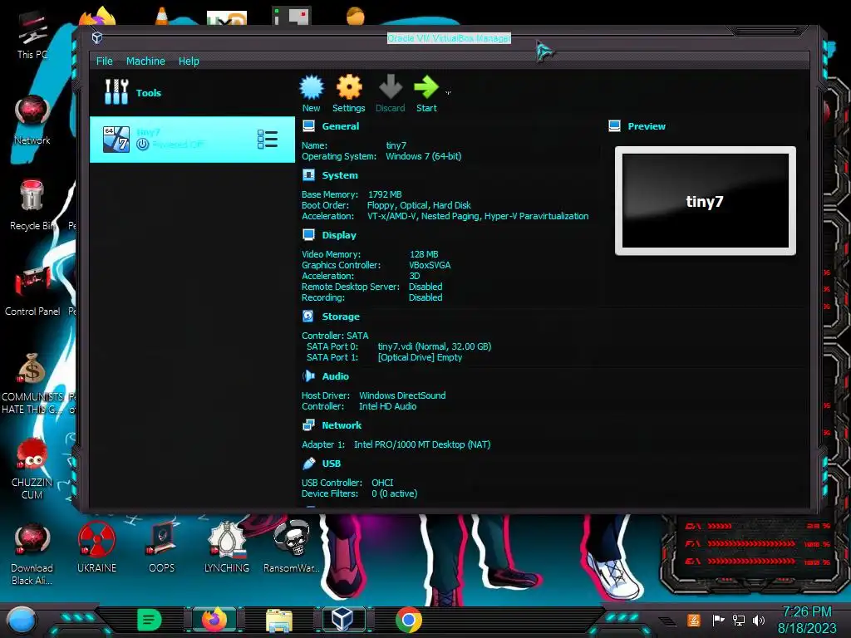Click the Windows Start orb
Image resolution: width=851 pixels, height=638 pixels.
pyautogui.click(x=21, y=620)
